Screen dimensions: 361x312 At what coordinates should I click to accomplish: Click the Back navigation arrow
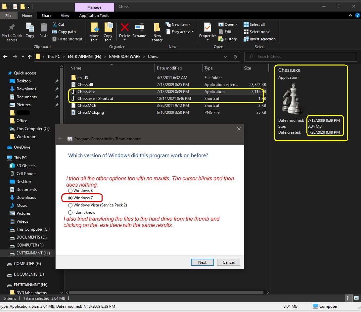(x=5, y=57)
